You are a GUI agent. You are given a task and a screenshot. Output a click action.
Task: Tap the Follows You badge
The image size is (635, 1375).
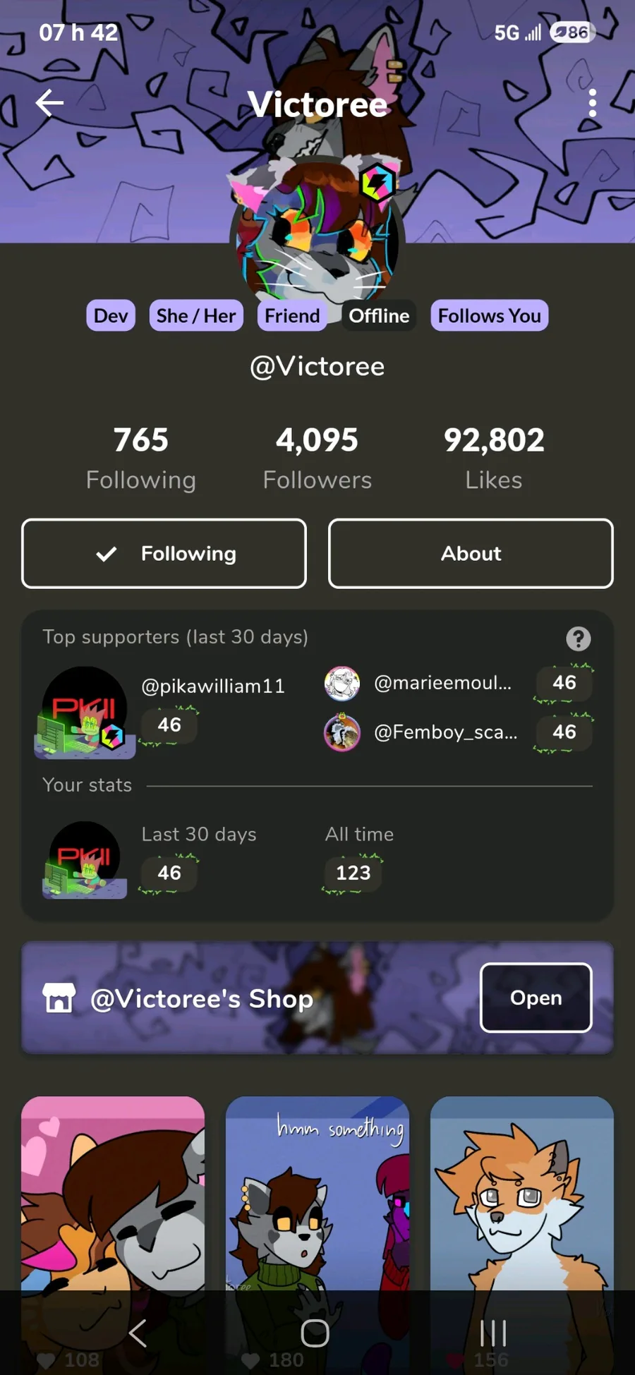click(489, 315)
